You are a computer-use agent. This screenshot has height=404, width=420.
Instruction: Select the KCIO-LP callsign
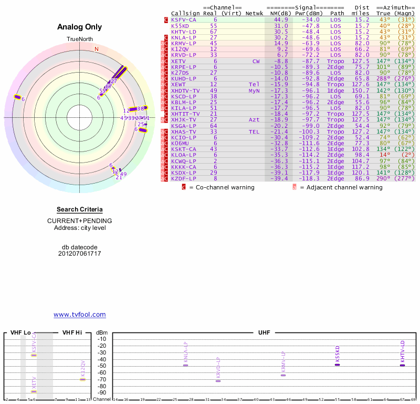pos(183,137)
